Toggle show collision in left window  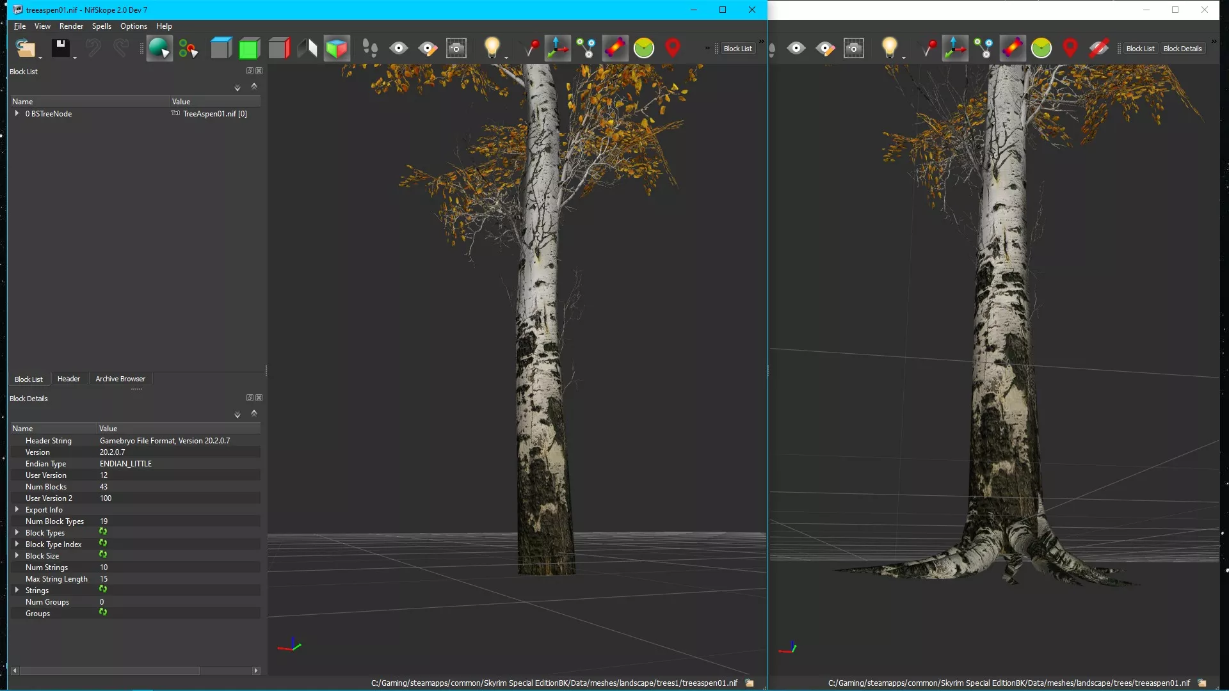[614, 48]
